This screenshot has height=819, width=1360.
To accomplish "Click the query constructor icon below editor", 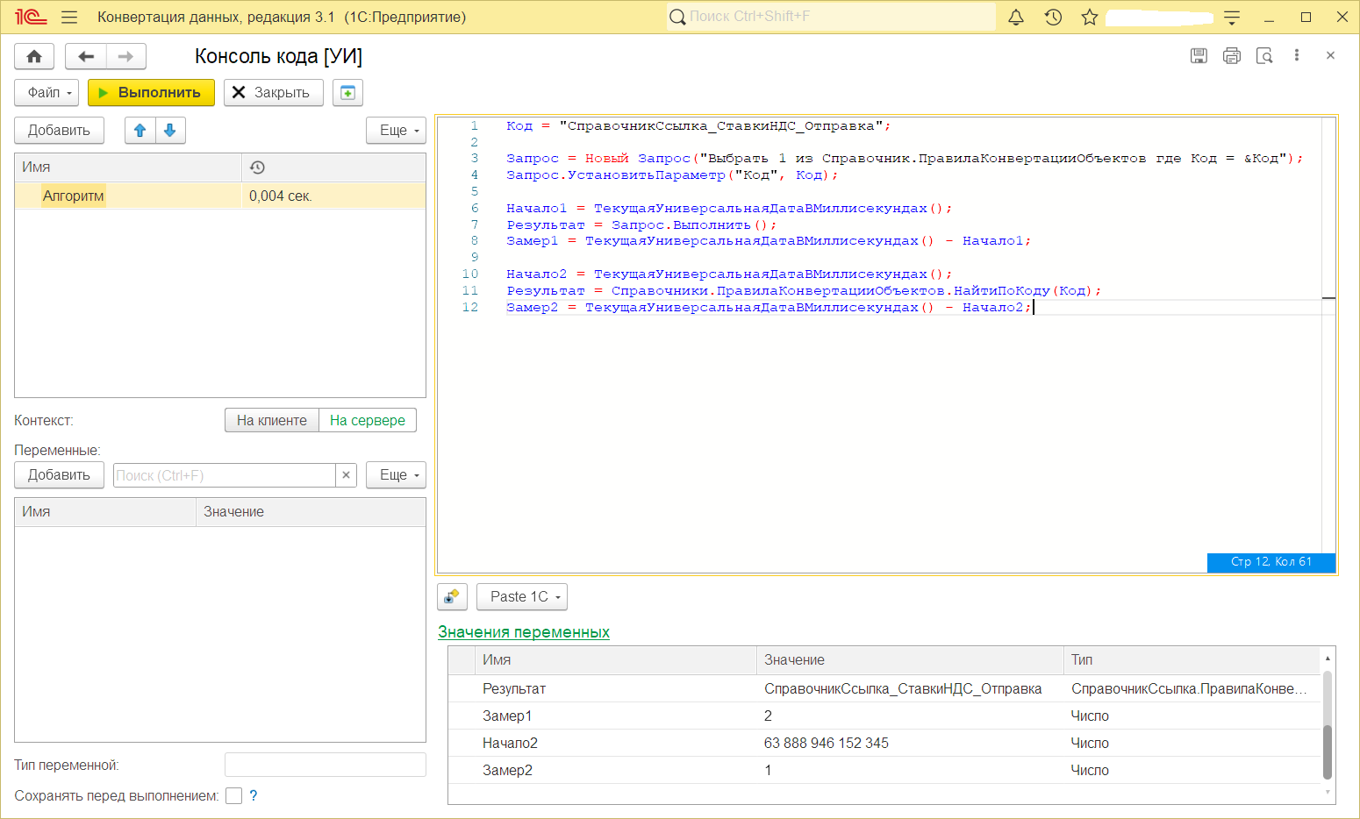I will tap(452, 597).
